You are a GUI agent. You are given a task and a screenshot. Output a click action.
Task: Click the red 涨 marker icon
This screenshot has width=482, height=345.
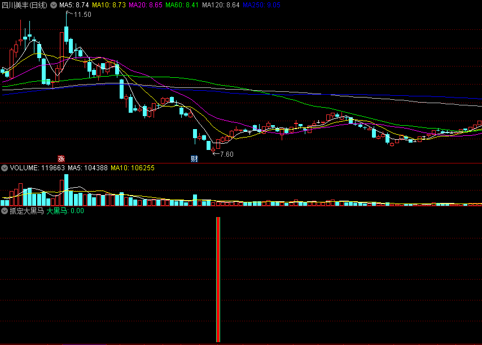[x=61, y=158]
